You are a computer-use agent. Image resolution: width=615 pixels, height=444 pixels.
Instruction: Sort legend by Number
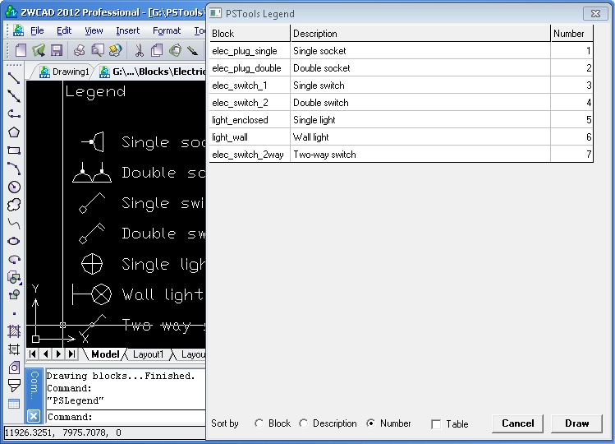tap(370, 423)
